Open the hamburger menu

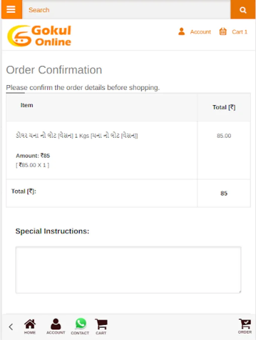tap(11, 9)
